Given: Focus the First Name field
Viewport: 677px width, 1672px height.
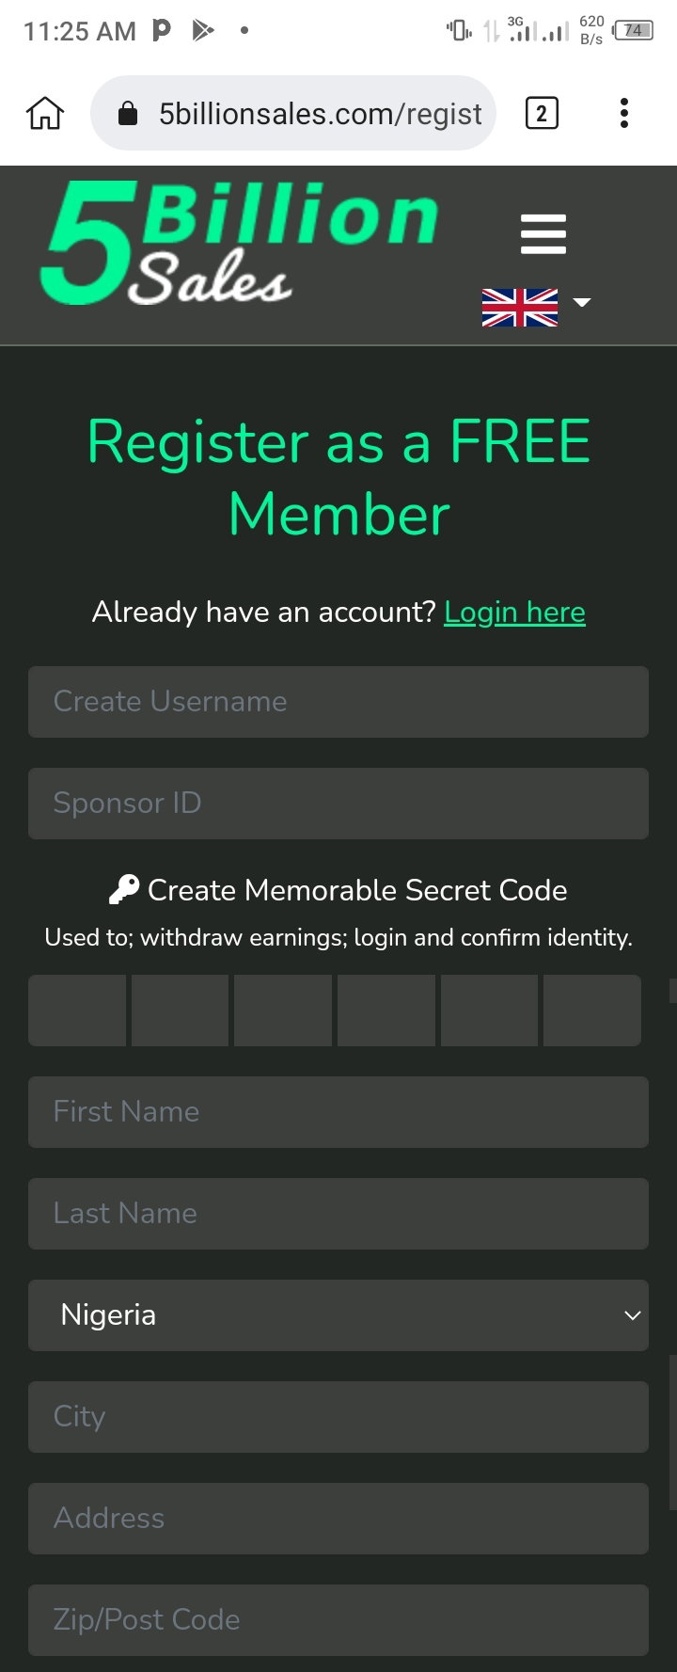Looking at the screenshot, I should pos(338,1112).
